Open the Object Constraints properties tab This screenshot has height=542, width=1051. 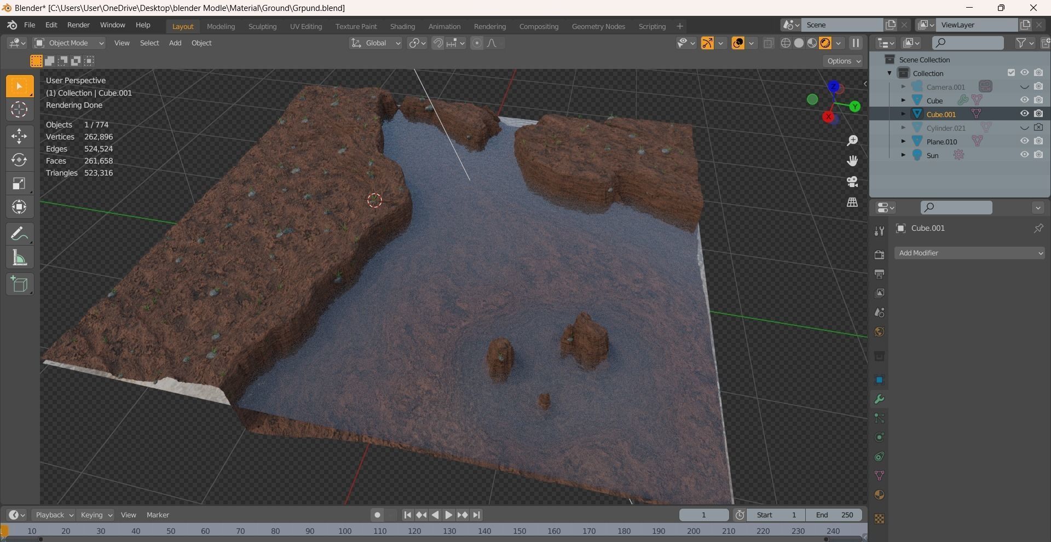tap(879, 457)
